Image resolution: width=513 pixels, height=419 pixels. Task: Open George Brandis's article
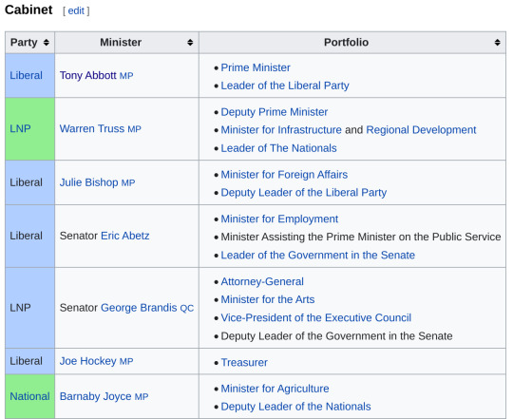click(139, 308)
